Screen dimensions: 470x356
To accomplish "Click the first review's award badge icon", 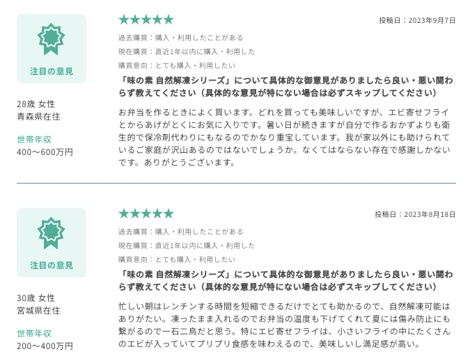I will [x=52, y=39].
